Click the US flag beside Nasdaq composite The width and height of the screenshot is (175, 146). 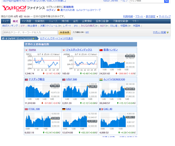point(26,80)
